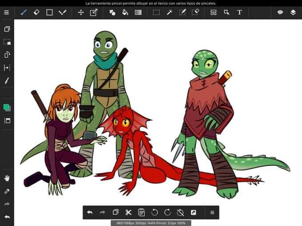
Task: Open the green foreground color swatch
Action: (7, 108)
